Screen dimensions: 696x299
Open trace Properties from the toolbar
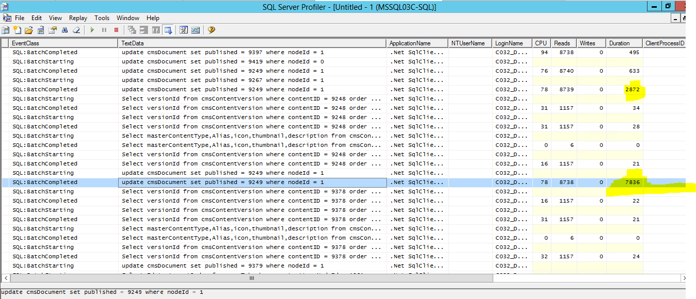53,30
